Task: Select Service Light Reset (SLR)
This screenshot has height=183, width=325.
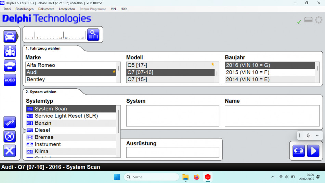Action: coord(71,116)
